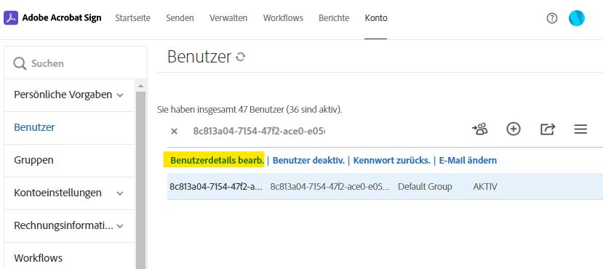
Task: Click the sidebar scrollbar up arrow
Action: (140, 86)
